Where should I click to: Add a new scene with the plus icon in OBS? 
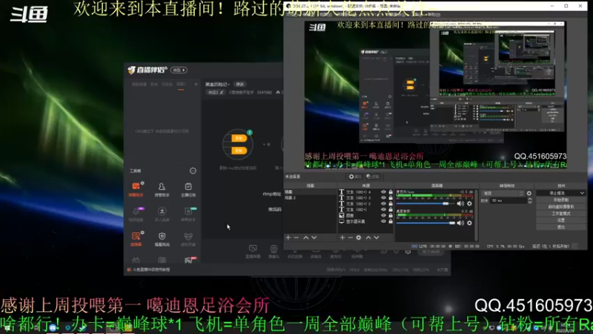288,238
